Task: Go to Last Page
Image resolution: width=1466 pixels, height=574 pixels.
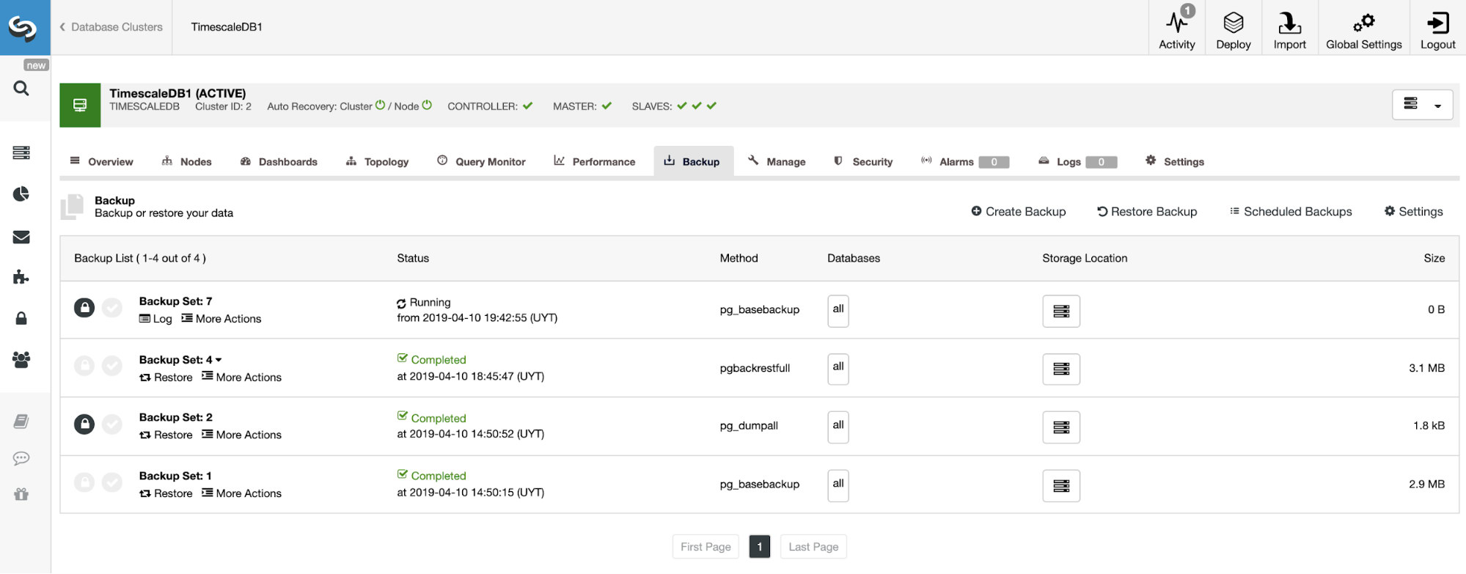Action: click(813, 547)
